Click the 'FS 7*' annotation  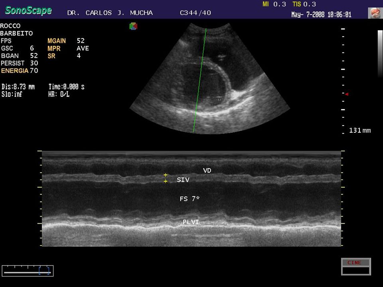pos(190,199)
